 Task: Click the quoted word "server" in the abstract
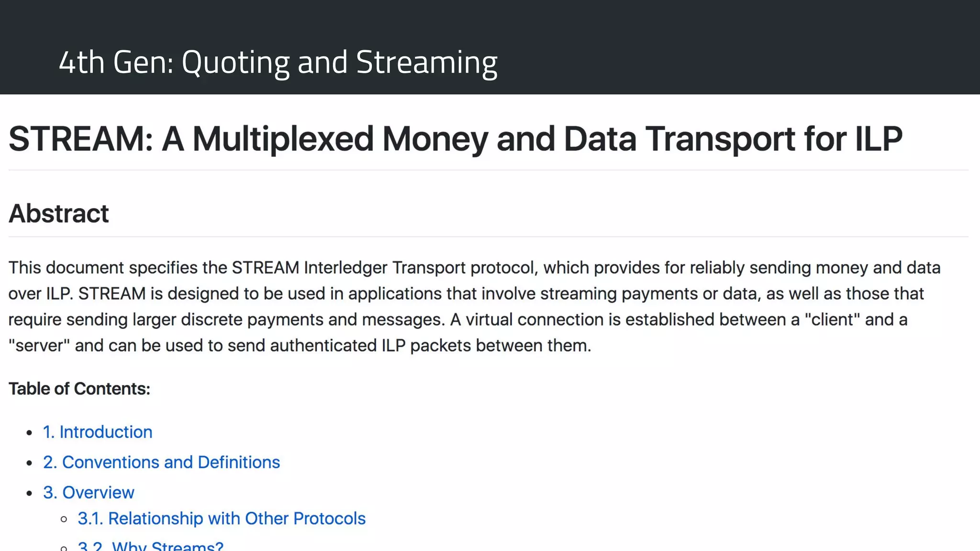(x=39, y=345)
